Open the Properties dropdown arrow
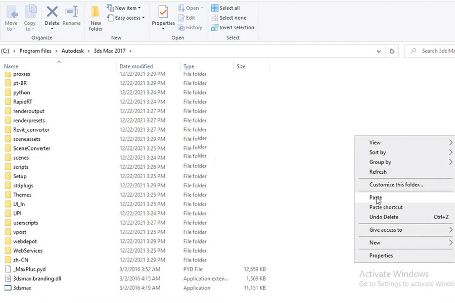 pos(163,29)
